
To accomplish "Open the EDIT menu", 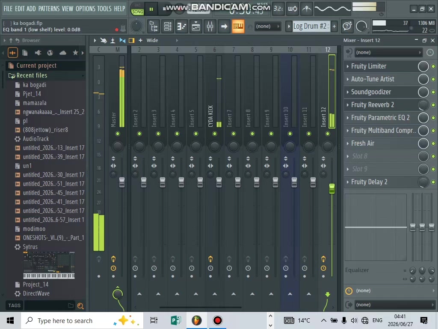I will tap(20, 9).
